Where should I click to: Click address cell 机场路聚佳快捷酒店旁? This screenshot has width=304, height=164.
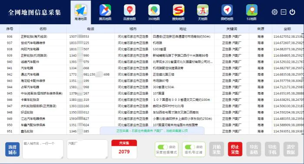click(x=168, y=68)
